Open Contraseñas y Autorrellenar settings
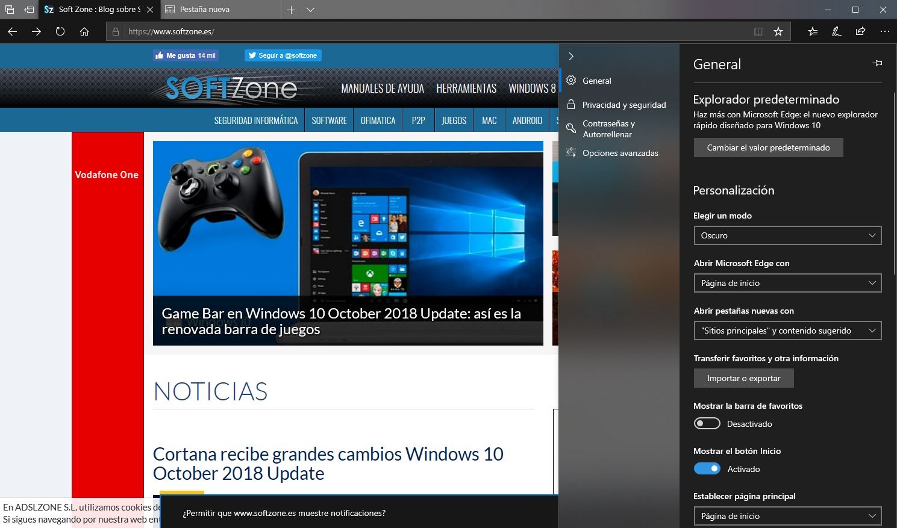This screenshot has width=897, height=528. 619,129
